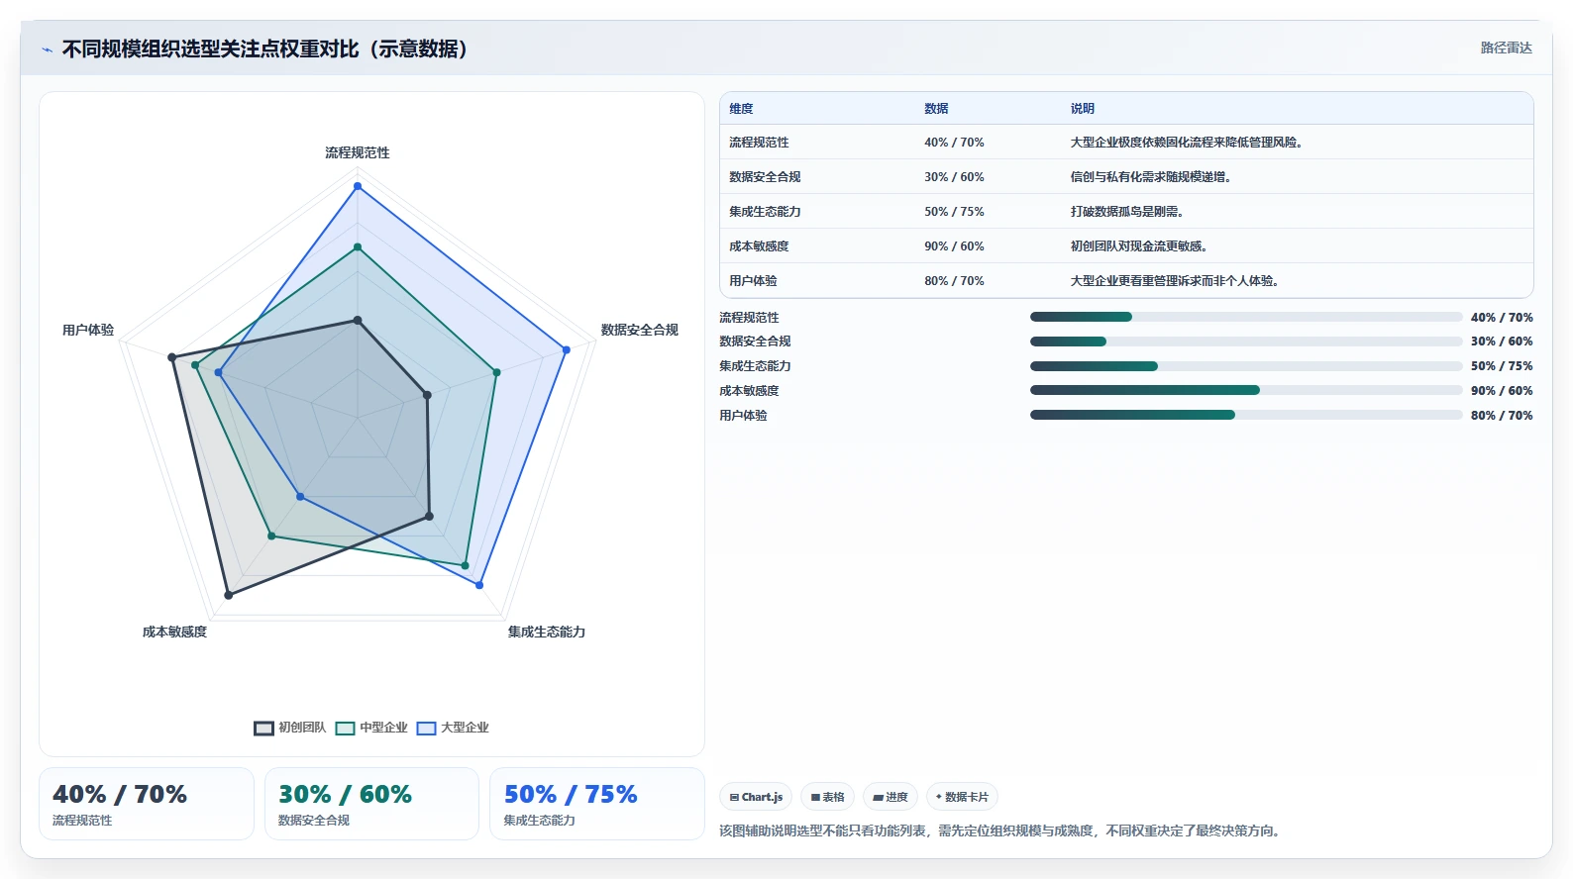This screenshot has height=879, width=1573.
Task: Click the 进度 tag chip
Action: pos(891,797)
